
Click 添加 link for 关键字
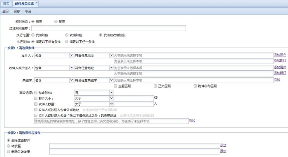(277, 79)
